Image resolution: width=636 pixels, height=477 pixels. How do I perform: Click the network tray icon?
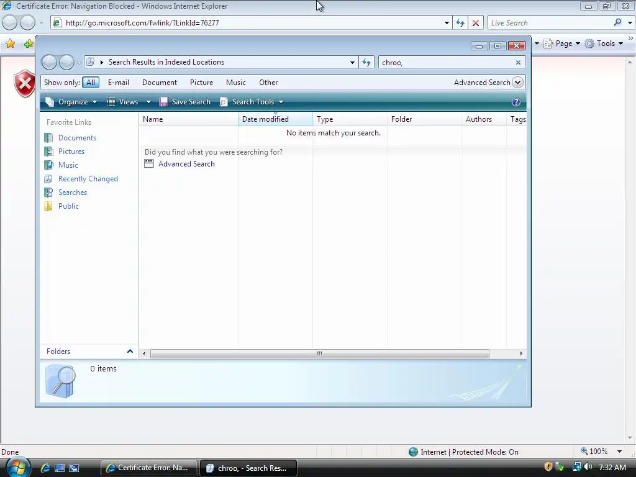576,467
